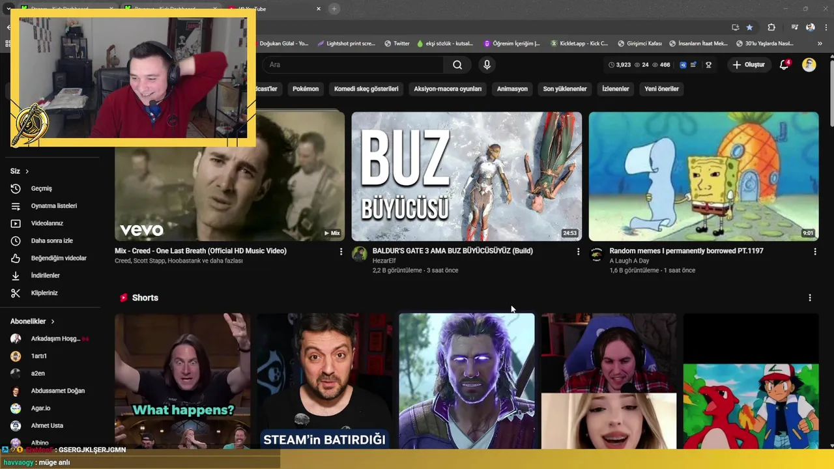The image size is (834, 469).
Task: Open the STEAM'in BATIRDIĞI Short
Action: (x=324, y=381)
